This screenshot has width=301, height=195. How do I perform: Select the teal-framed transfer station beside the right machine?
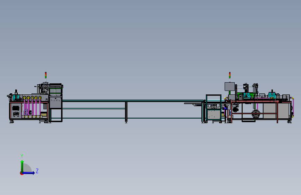214,108
